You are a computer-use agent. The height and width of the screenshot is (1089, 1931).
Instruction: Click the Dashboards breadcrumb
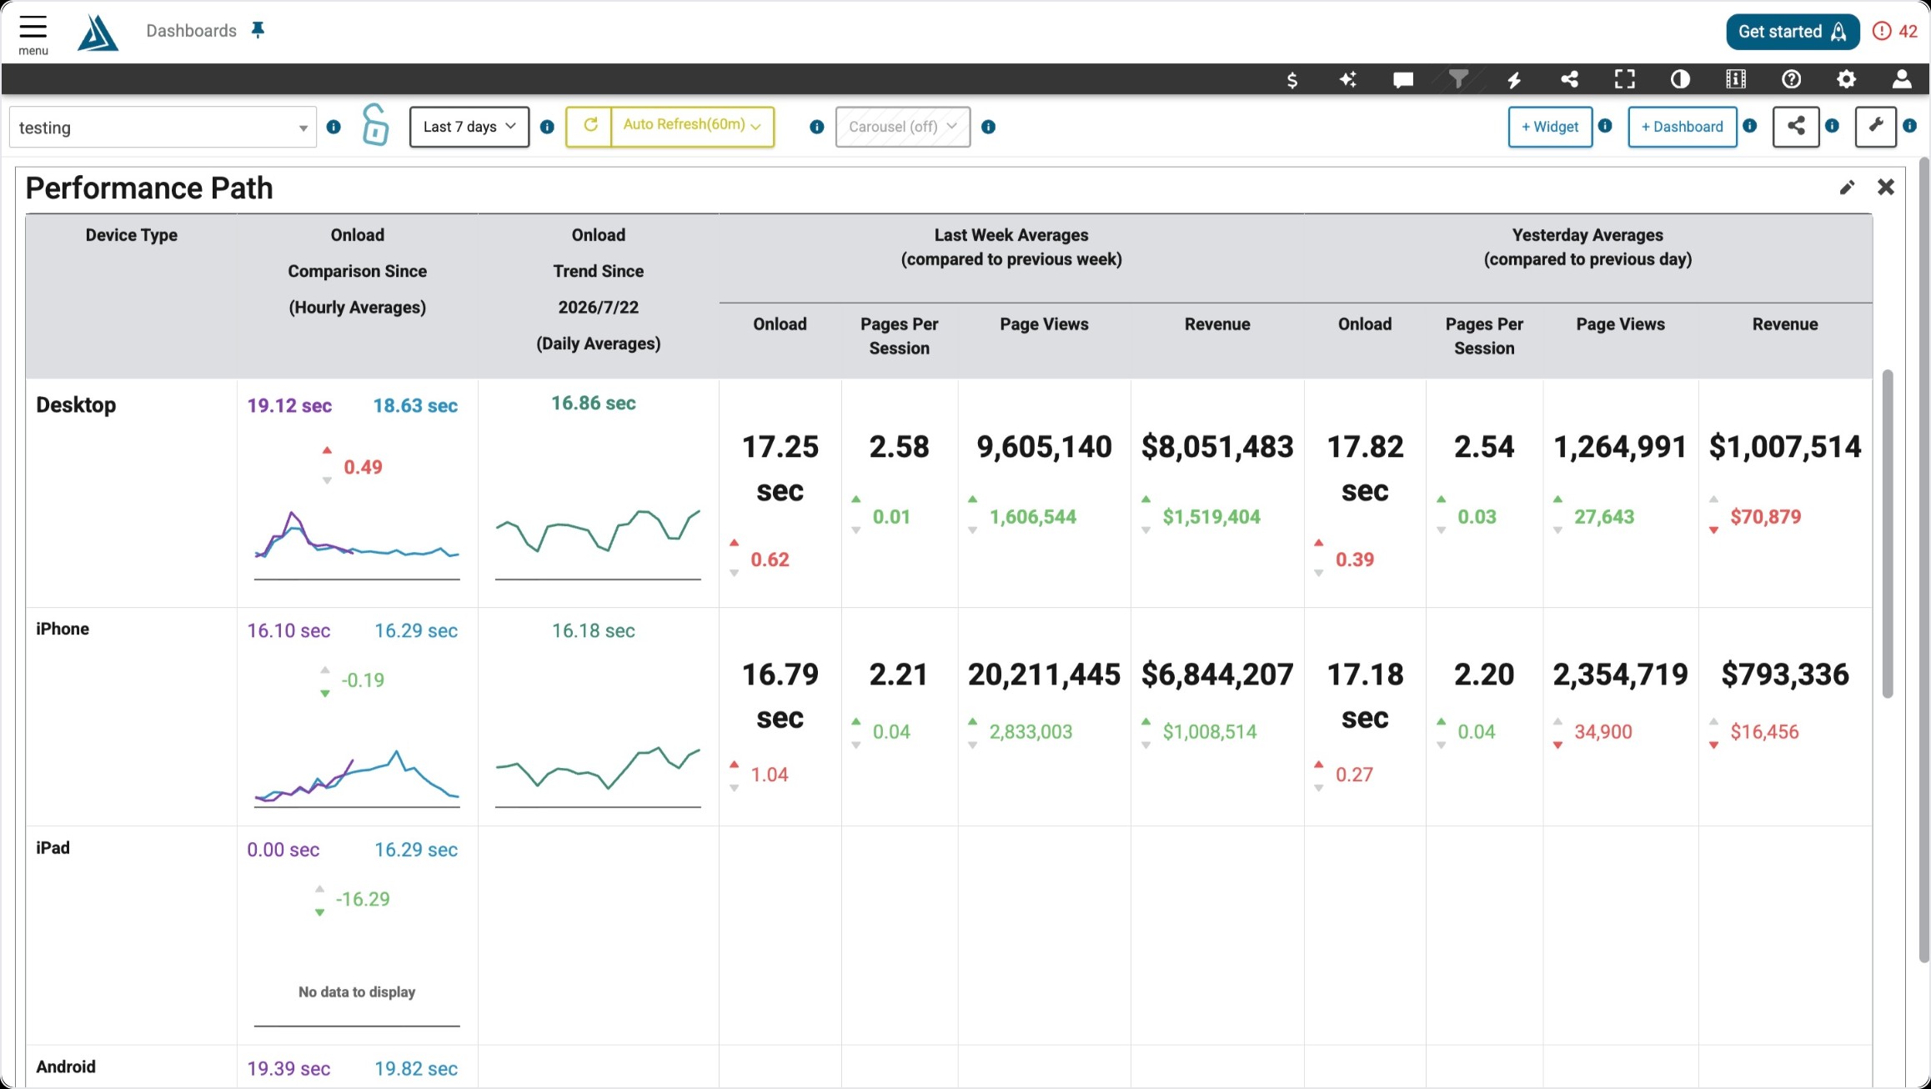tap(192, 31)
